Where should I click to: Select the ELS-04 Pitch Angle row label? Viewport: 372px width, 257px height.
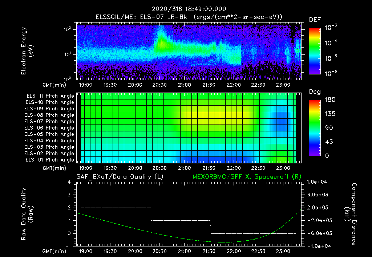49,140
